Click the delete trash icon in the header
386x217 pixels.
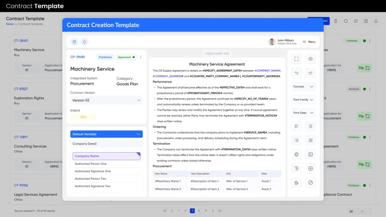(x=335, y=21)
